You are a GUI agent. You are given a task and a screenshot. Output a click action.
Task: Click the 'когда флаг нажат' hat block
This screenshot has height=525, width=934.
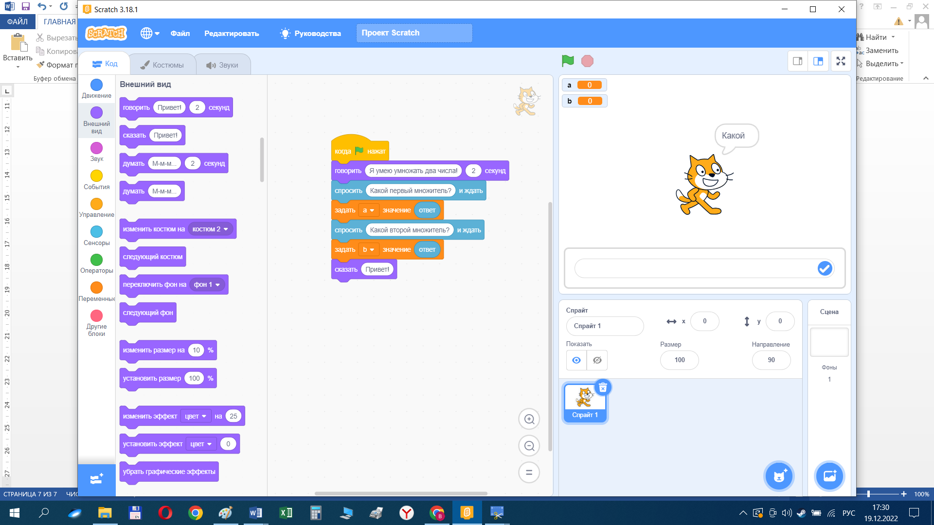[x=360, y=149]
